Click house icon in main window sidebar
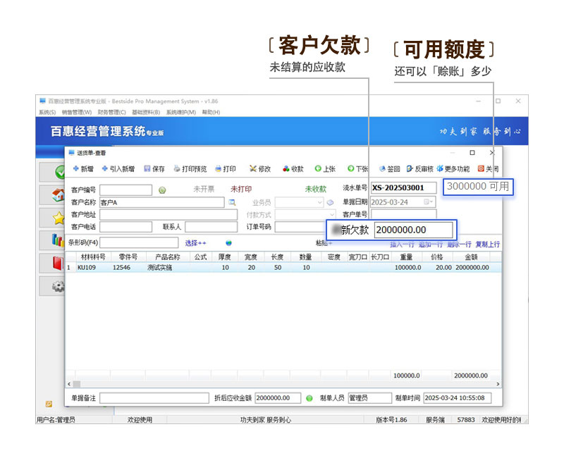 [x=59, y=194]
